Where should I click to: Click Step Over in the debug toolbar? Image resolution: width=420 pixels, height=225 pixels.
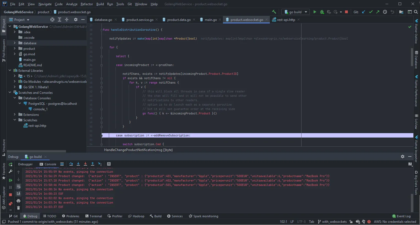coord(71,164)
